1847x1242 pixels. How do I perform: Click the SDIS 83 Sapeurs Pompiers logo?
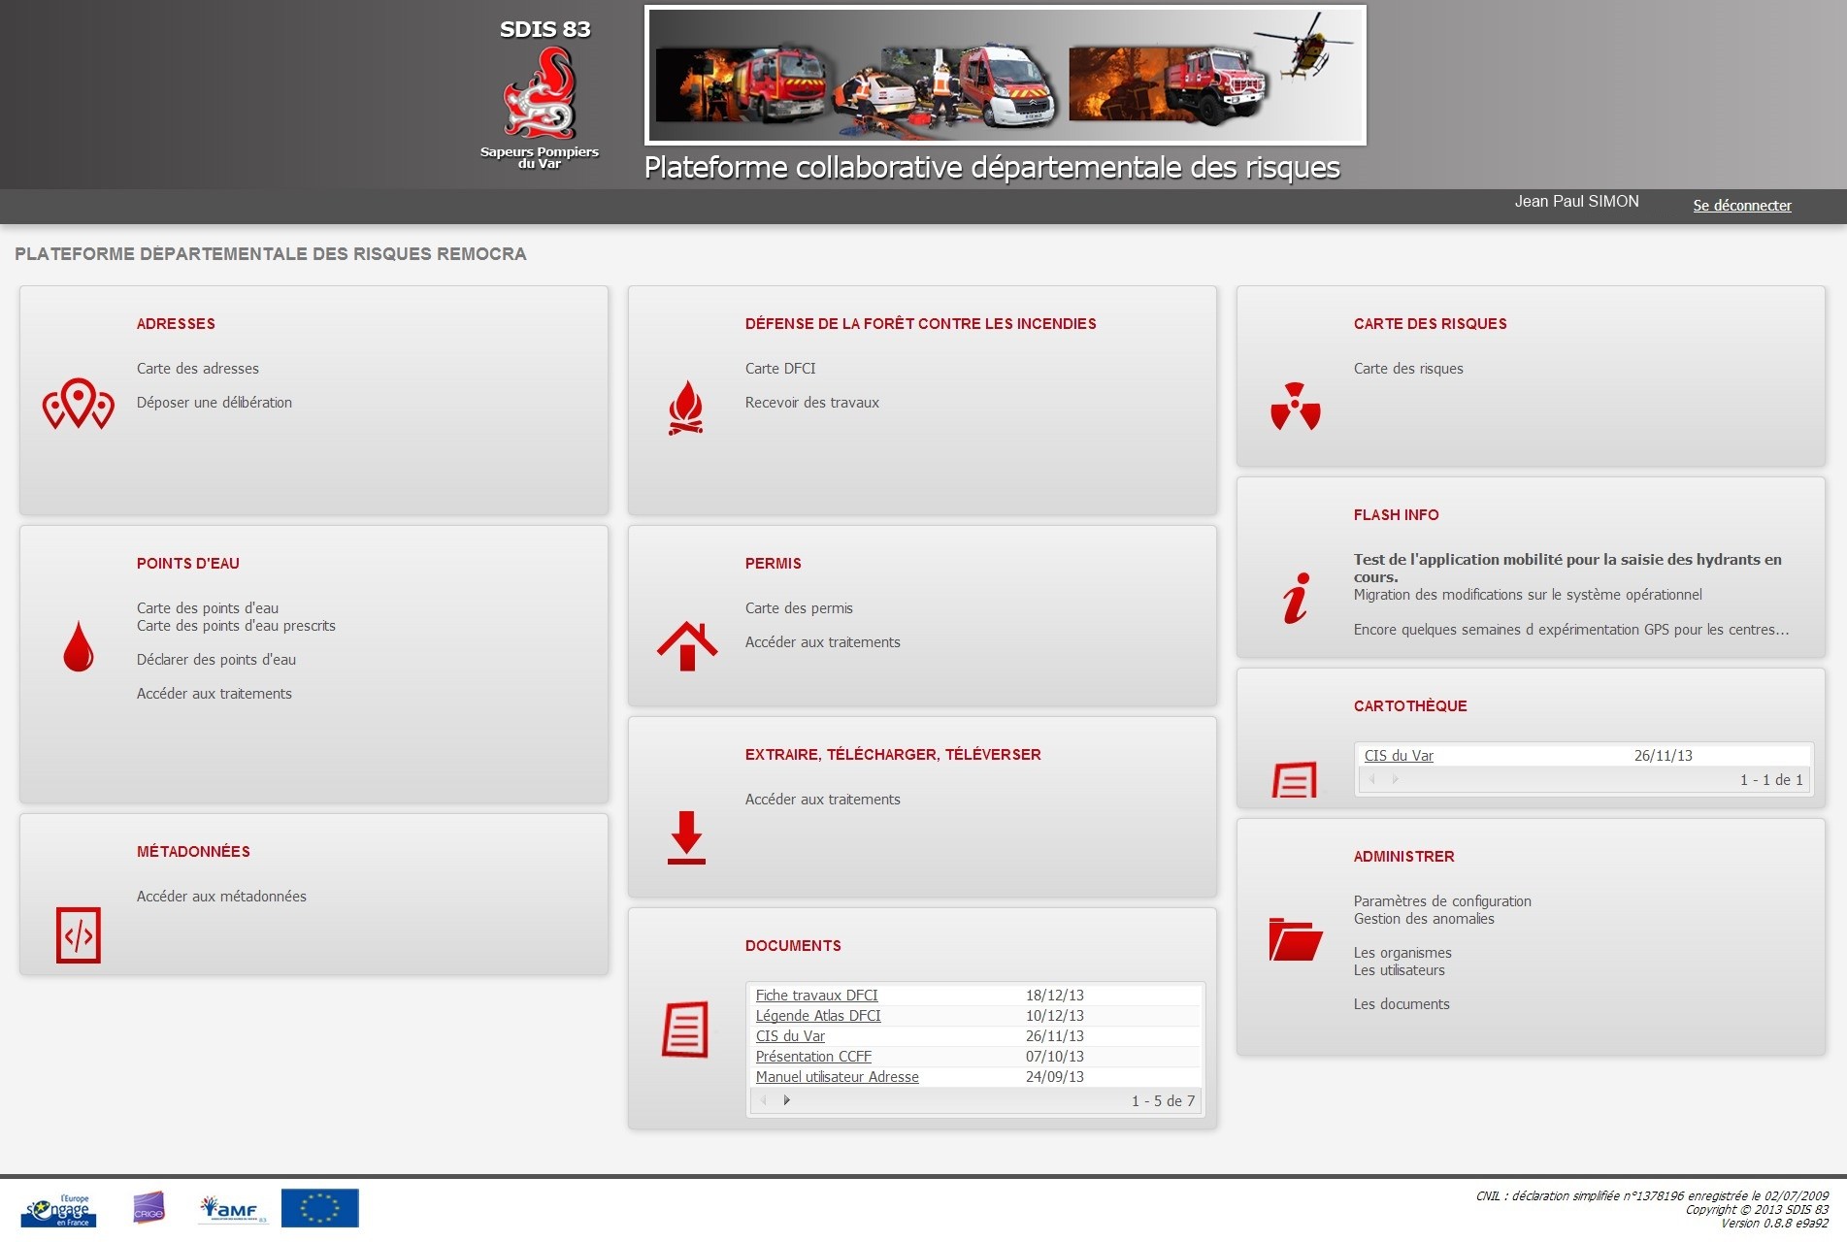point(540,97)
